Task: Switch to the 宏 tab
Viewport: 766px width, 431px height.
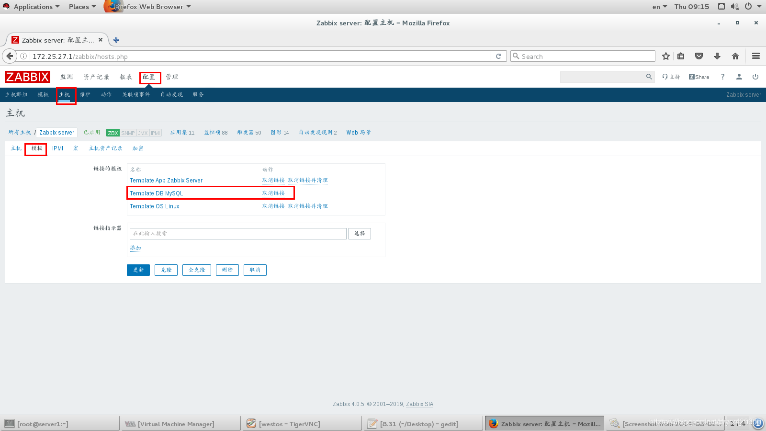Action: 76,148
